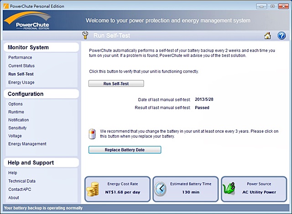
Task: Minimize the PowerChute window
Action: (261, 6)
